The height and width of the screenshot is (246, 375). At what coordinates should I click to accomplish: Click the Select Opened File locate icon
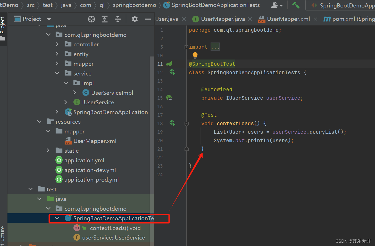point(91,19)
